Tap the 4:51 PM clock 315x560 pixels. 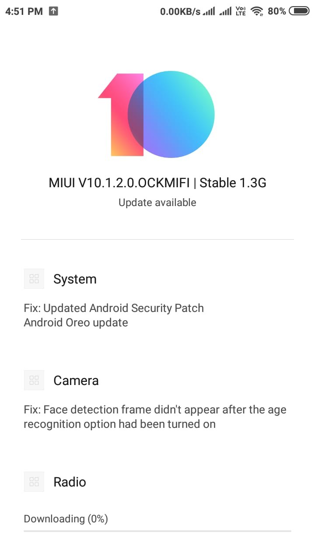tap(24, 11)
